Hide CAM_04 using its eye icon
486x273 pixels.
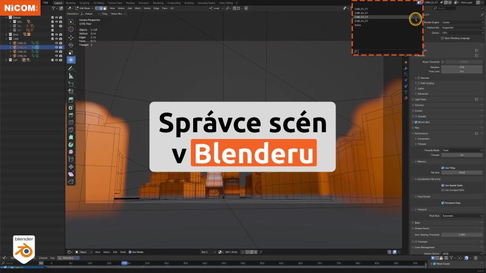[x=56, y=56]
